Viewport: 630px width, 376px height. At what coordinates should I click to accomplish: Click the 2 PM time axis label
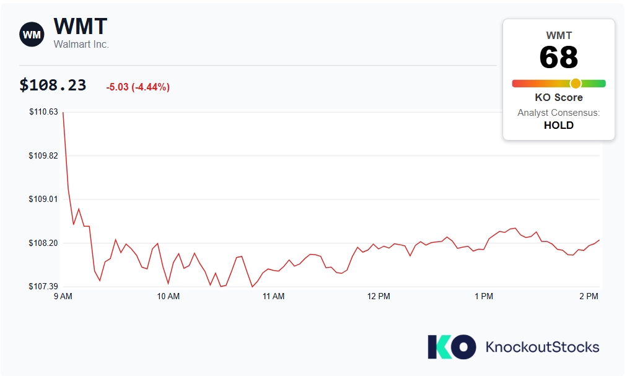[x=589, y=297]
